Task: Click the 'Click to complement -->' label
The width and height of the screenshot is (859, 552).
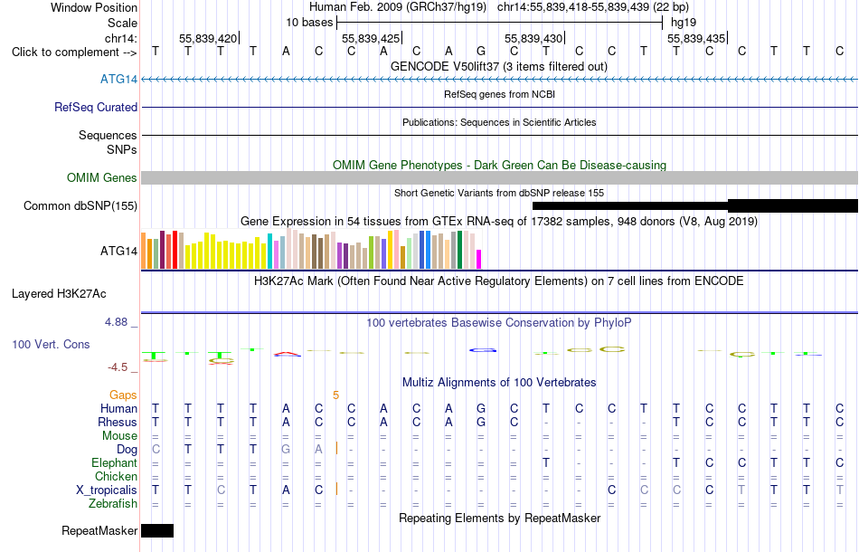Action: click(74, 52)
